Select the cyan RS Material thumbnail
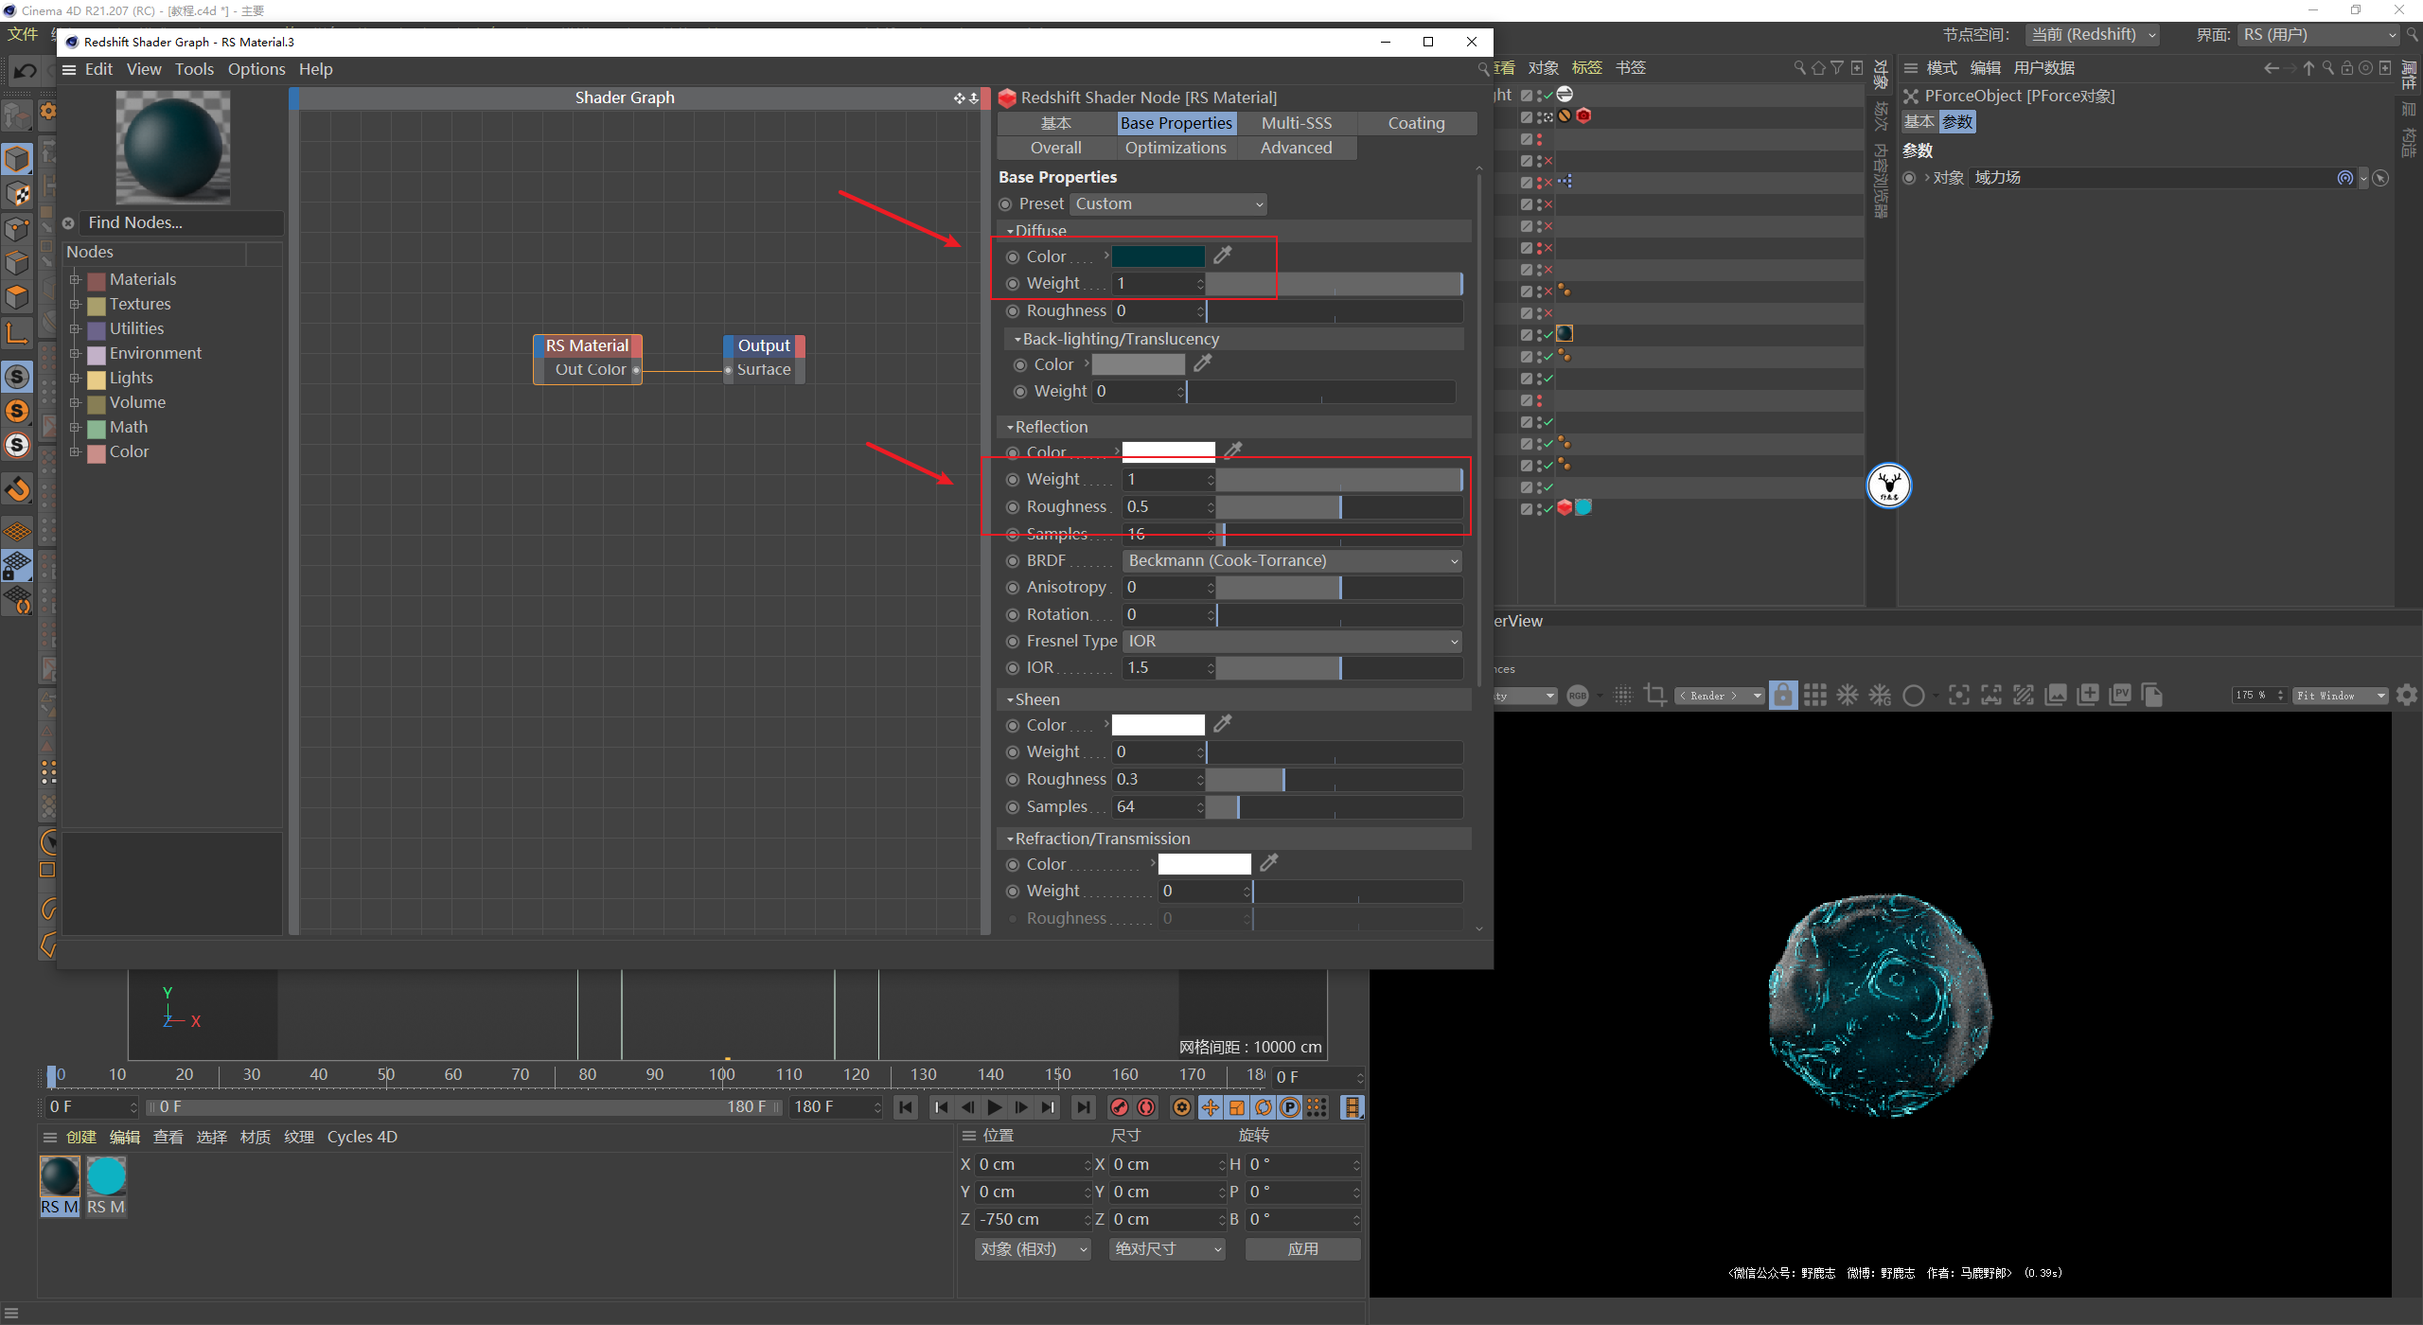2423x1325 pixels. [106, 1177]
